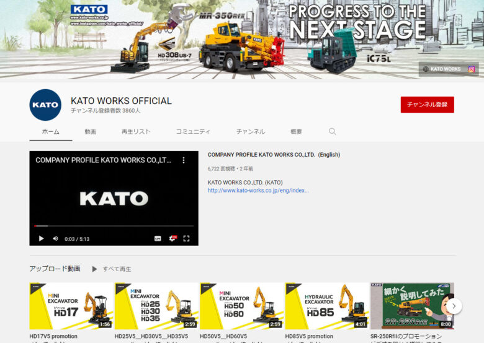Open the 概要 tab
The image size is (484, 343).
click(x=296, y=131)
